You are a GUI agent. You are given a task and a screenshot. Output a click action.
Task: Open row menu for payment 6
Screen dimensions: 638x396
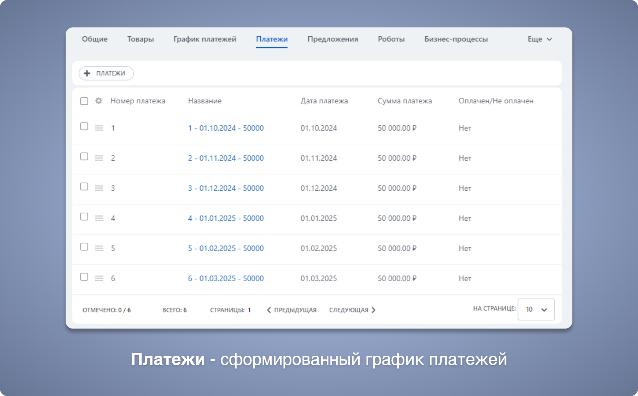point(99,278)
